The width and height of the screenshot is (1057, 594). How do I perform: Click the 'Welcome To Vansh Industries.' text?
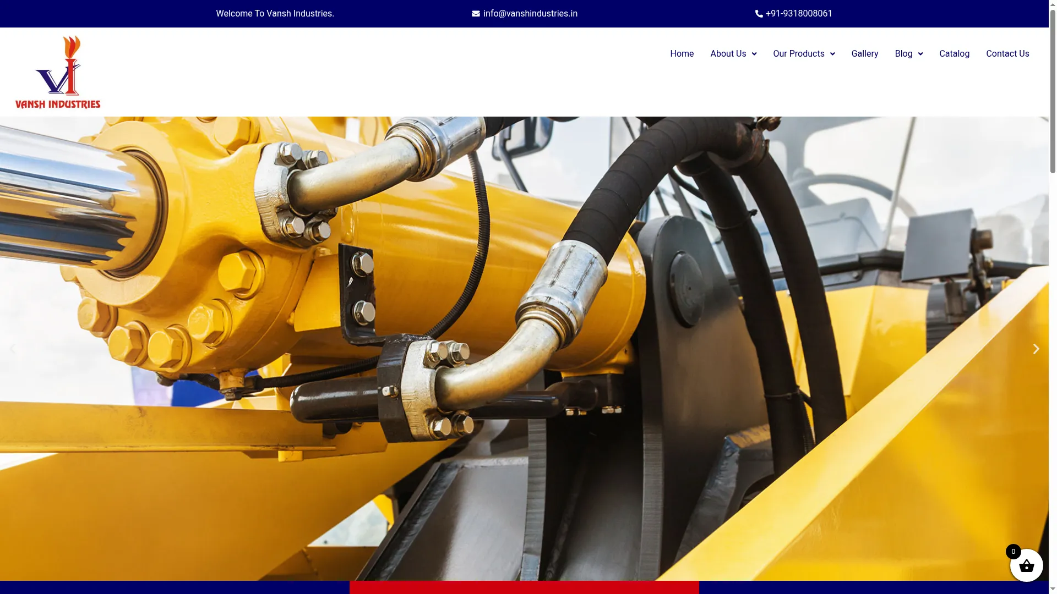(x=275, y=14)
